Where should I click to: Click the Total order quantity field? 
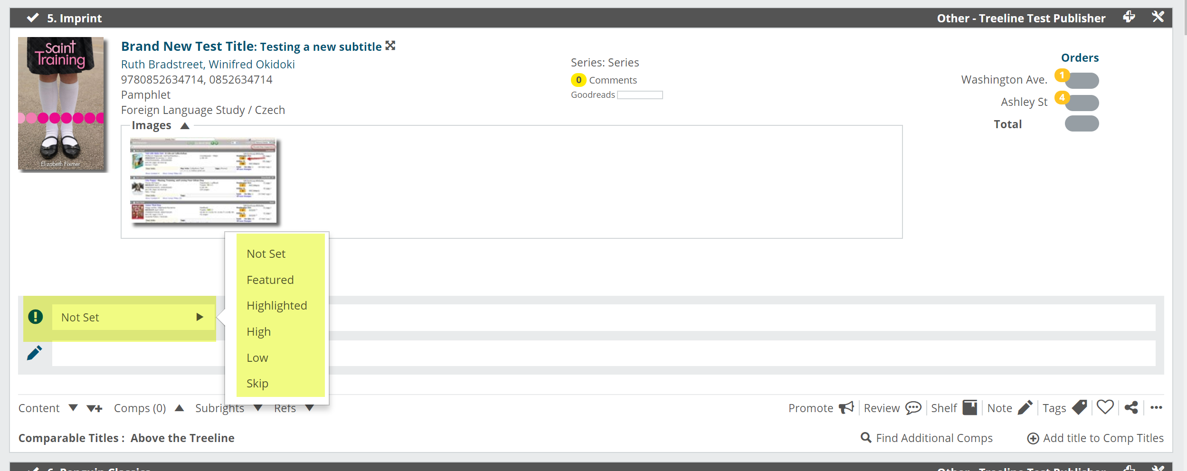(1082, 123)
